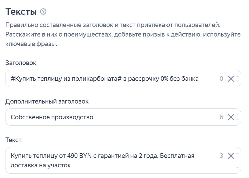Clear the Дополнительный заголовок field with X
This screenshot has height=178, width=249.
(231, 117)
